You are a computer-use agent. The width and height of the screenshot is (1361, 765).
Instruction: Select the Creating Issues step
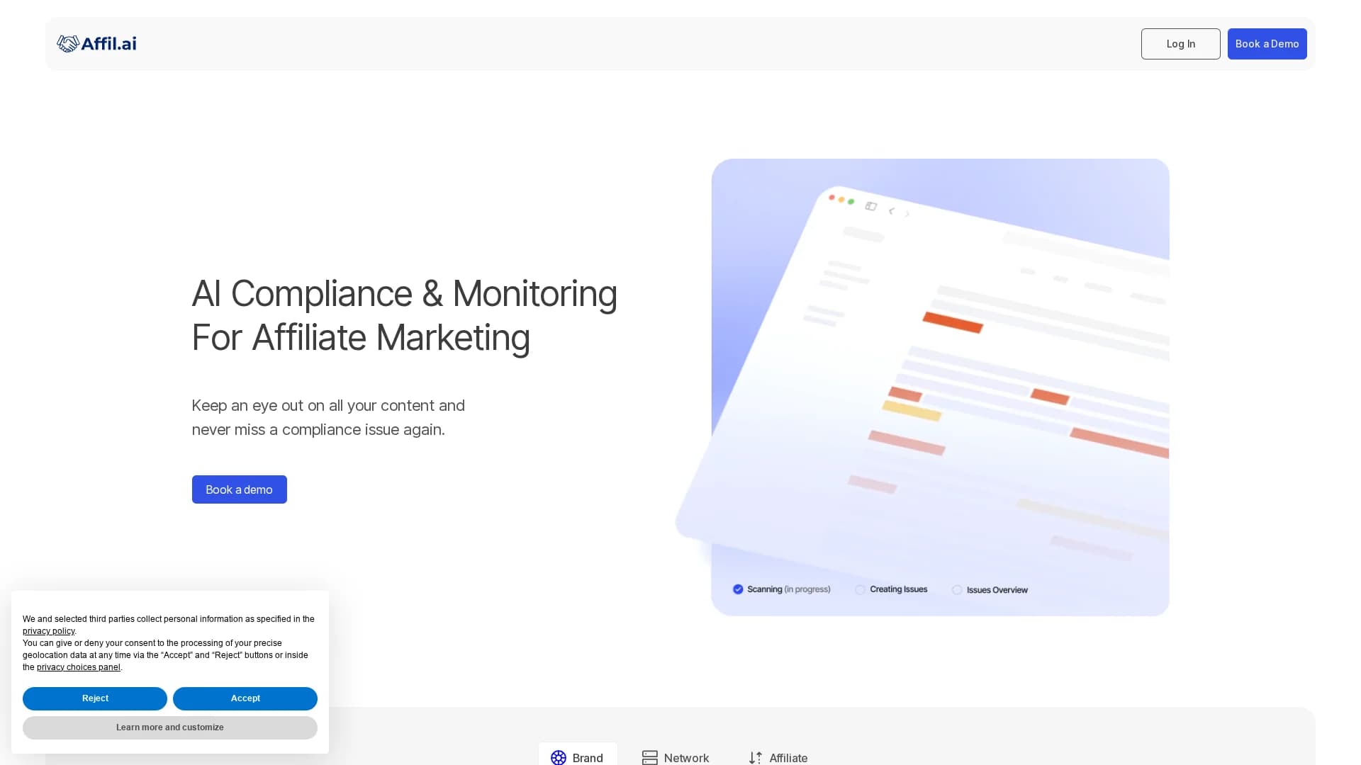tap(891, 589)
